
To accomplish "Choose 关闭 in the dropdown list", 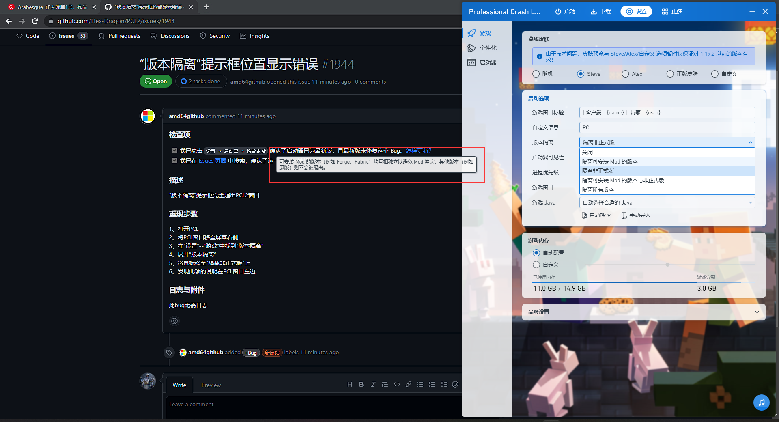I will tap(667, 152).
